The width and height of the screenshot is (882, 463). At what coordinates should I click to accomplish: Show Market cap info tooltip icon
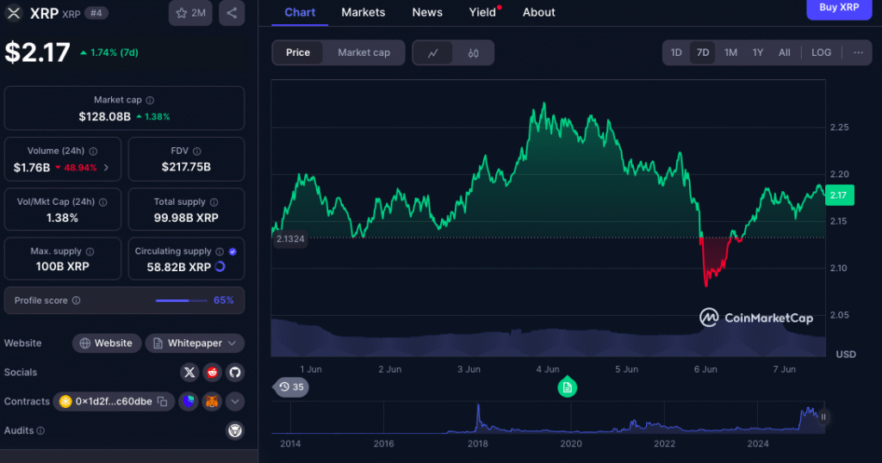(x=150, y=100)
